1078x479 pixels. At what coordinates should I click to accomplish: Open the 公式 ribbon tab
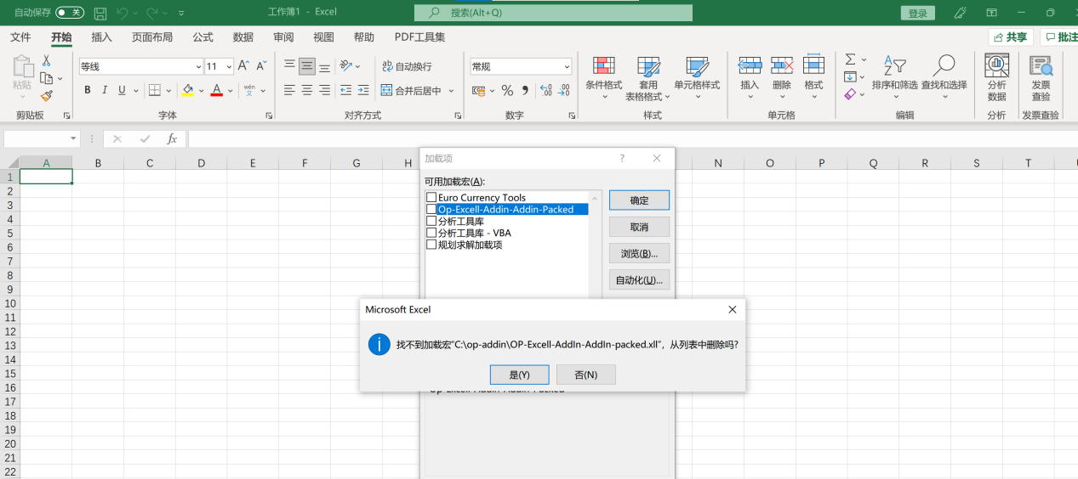click(x=202, y=37)
